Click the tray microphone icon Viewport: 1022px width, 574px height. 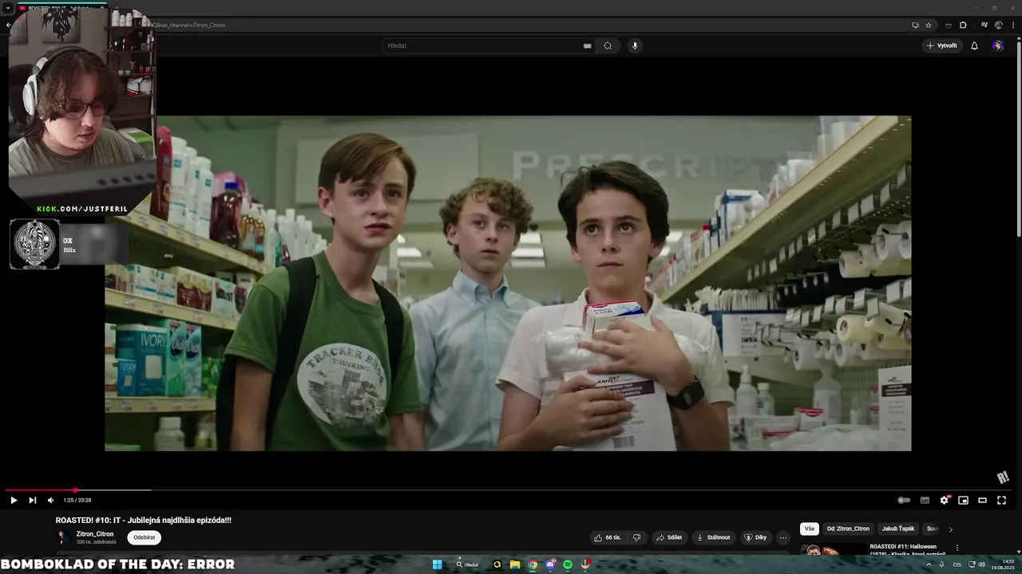point(941,564)
